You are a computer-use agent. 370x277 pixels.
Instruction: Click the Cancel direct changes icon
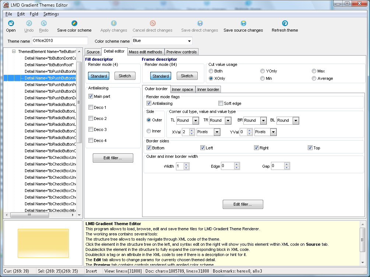pyautogui.click(x=152, y=24)
